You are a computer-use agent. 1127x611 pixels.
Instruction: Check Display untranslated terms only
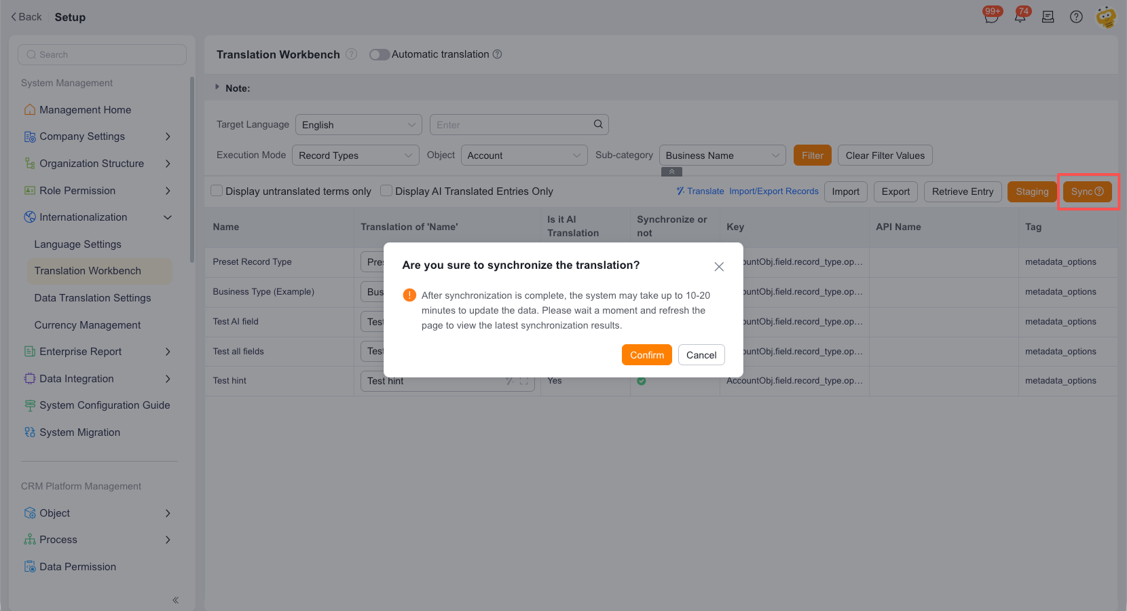tap(217, 191)
